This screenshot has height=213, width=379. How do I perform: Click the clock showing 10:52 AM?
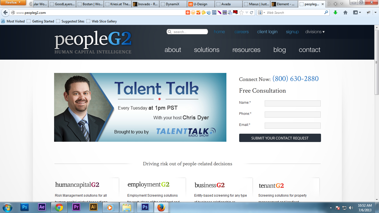[x=365, y=206]
